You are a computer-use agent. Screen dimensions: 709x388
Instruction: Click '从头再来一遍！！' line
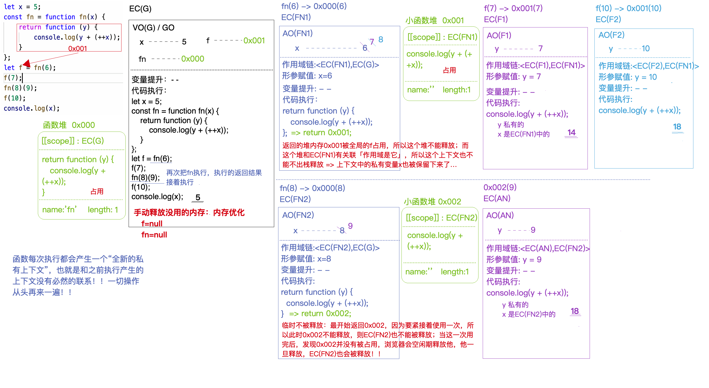[x=42, y=292]
